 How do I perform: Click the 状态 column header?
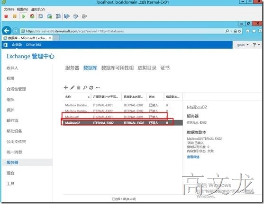tap(155, 97)
